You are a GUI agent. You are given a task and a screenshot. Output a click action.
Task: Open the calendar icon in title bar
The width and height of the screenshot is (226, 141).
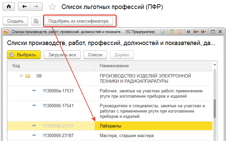pyautogui.click(x=179, y=32)
